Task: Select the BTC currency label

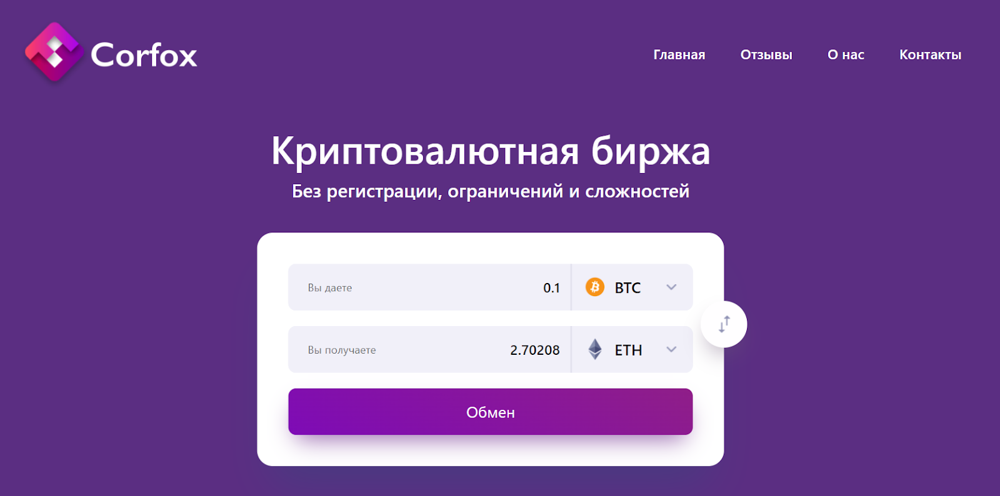Action: click(x=627, y=288)
